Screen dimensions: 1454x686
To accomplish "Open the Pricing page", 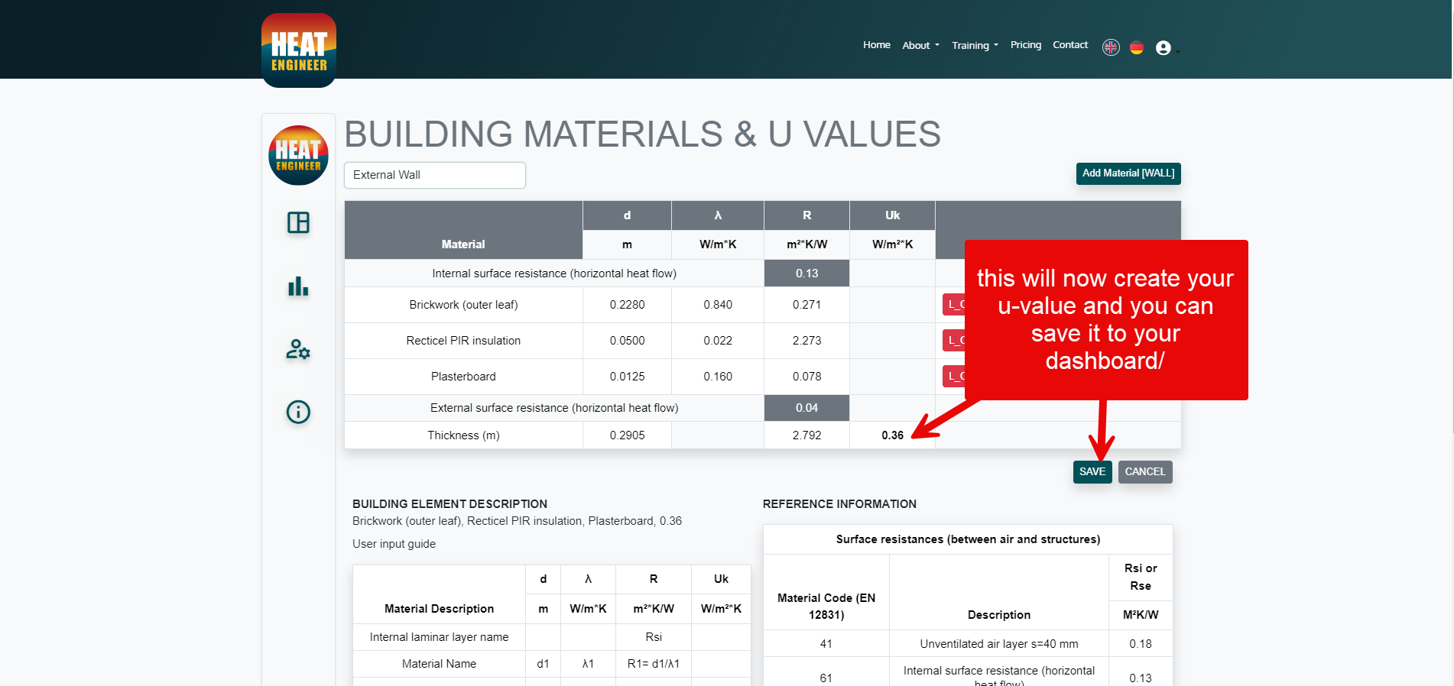I will (x=1026, y=44).
